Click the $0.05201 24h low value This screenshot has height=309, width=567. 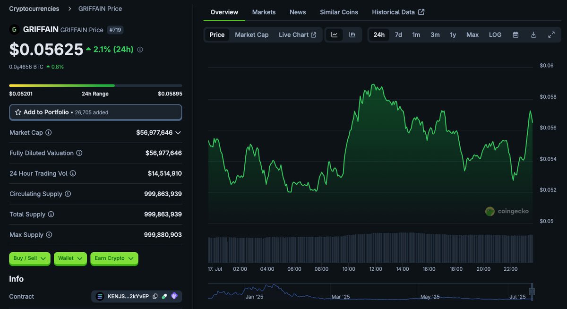pyautogui.click(x=21, y=94)
